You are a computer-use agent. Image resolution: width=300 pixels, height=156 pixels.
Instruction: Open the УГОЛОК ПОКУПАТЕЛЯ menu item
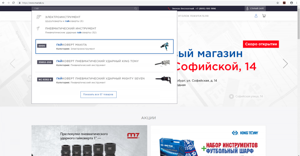(x=193, y=16)
